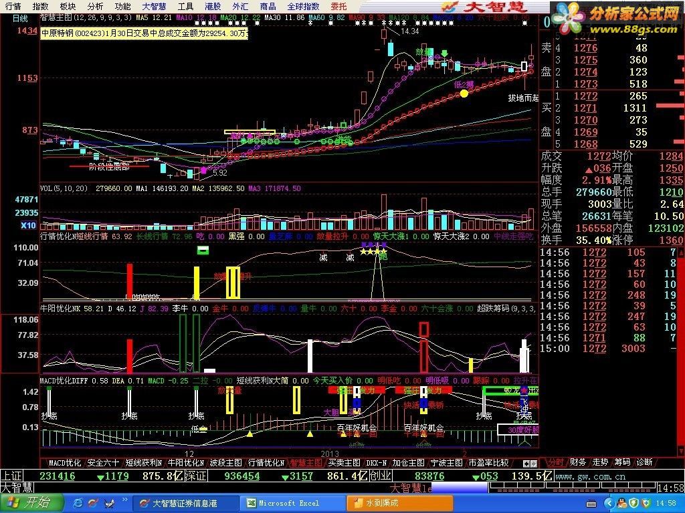Screen dimensions: 685x513
Task: Click the www.gw.com.cn link
Action: pyautogui.click(x=590, y=477)
